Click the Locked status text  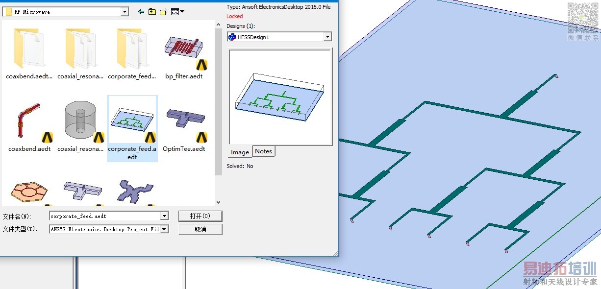pos(234,16)
